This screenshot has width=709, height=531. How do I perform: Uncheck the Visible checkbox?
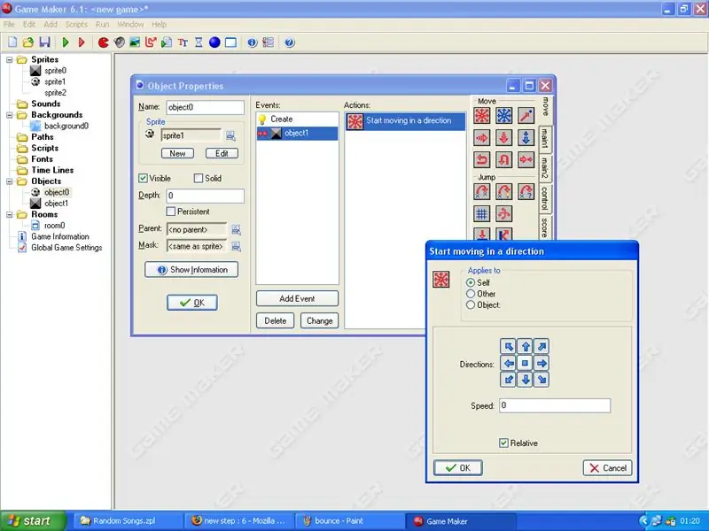click(x=143, y=179)
